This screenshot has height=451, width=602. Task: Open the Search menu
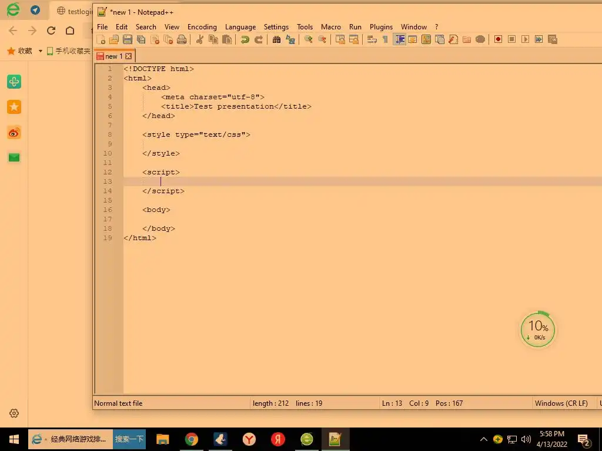tap(146, 27)
